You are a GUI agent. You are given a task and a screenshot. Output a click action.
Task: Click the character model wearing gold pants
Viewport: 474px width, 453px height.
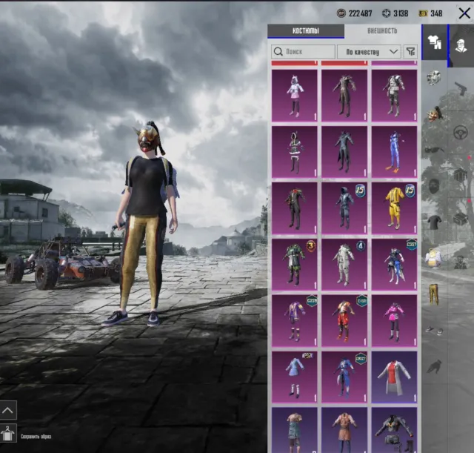click(x=145, y=224)
